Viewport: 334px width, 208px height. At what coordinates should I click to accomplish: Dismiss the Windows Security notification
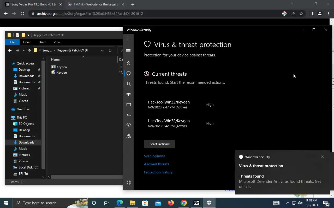coord(323,157)
